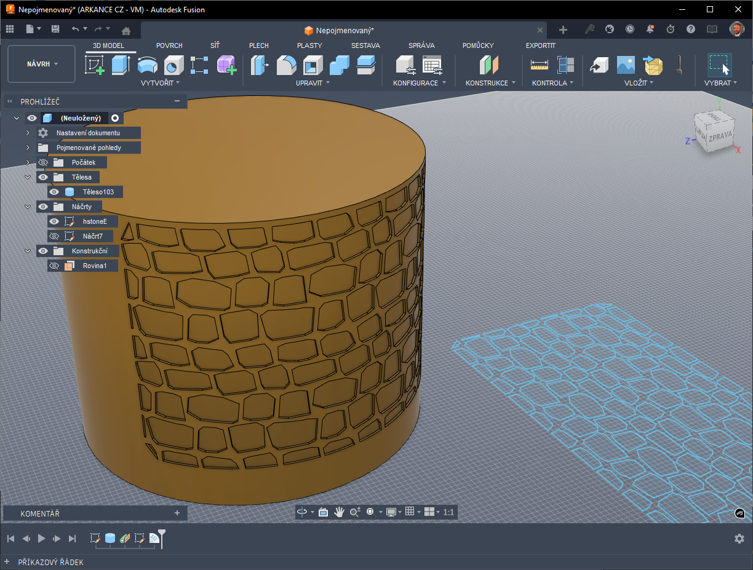Expand the Nastavení dokumentu tree node

tap(28, 133)
